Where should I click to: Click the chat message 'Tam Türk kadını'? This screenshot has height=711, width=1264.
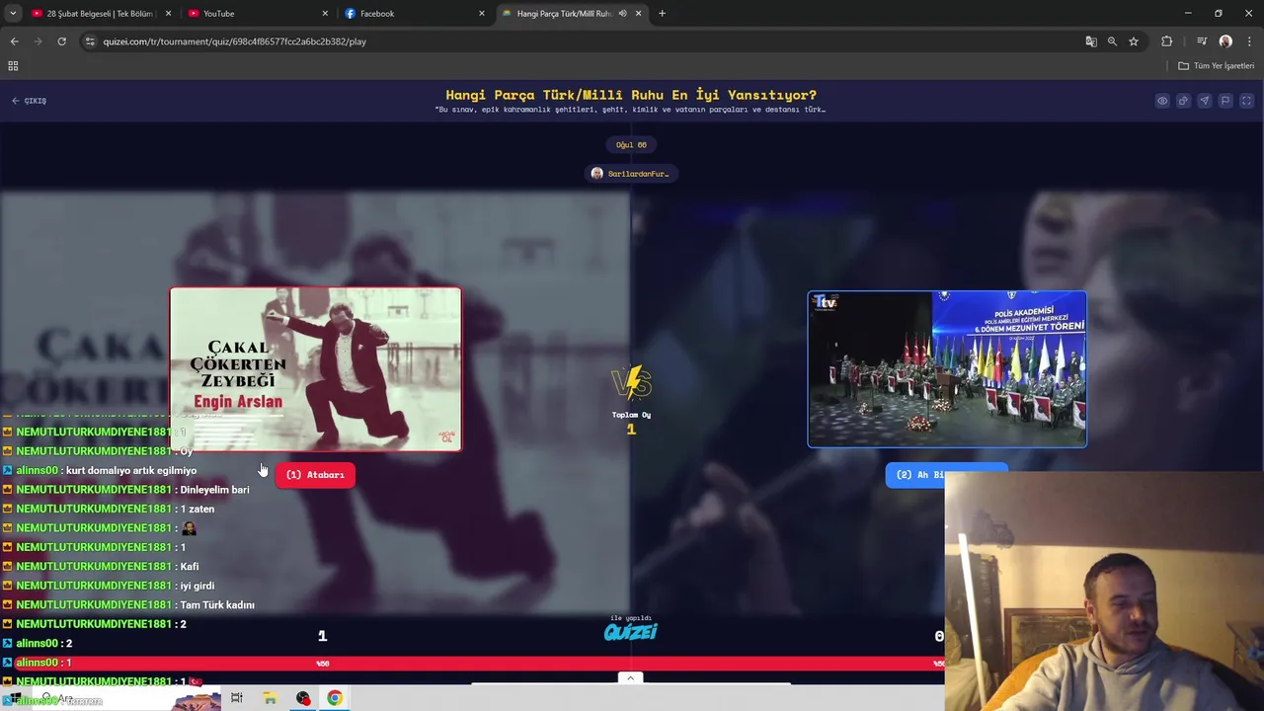(217, 604)
